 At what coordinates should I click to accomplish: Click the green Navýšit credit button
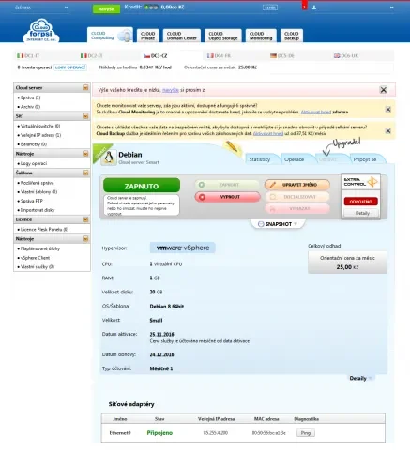(106, 9)
